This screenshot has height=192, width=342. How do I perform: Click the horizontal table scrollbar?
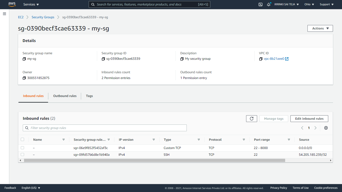pyautogui.click(x=154, y=160)
